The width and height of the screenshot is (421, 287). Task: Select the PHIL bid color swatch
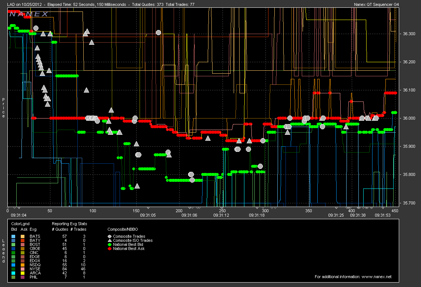pyautogui.click(x=13, y=277)
